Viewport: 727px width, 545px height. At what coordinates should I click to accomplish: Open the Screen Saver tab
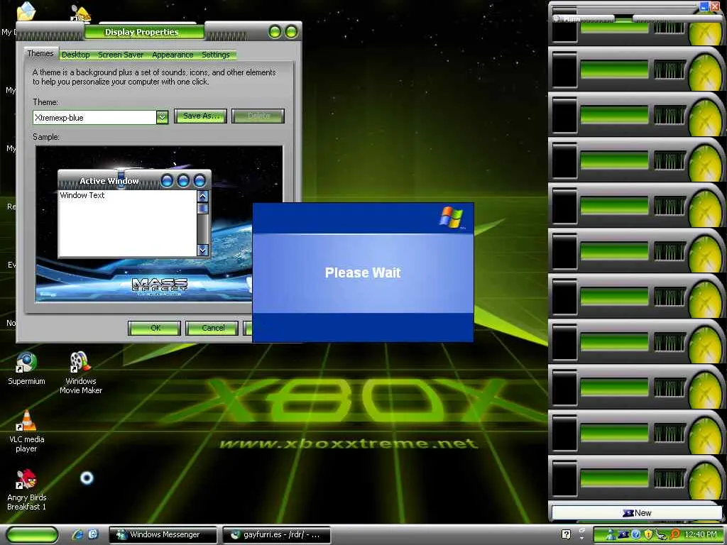121,55
